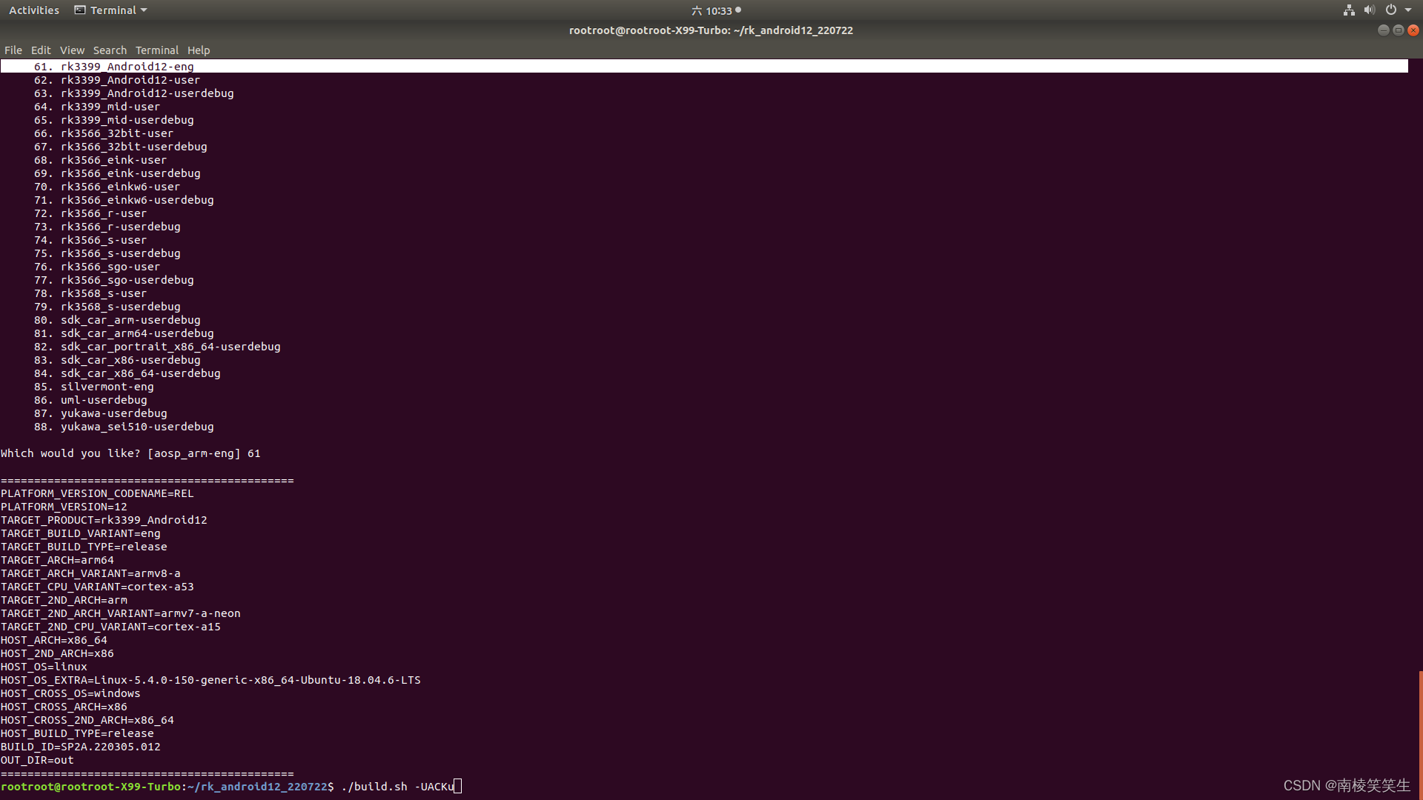Click the 'Which would you like?' prompt line
The height and width of the screenshot is (800, 1423).
pyautogui.click(x=130, y=453)
